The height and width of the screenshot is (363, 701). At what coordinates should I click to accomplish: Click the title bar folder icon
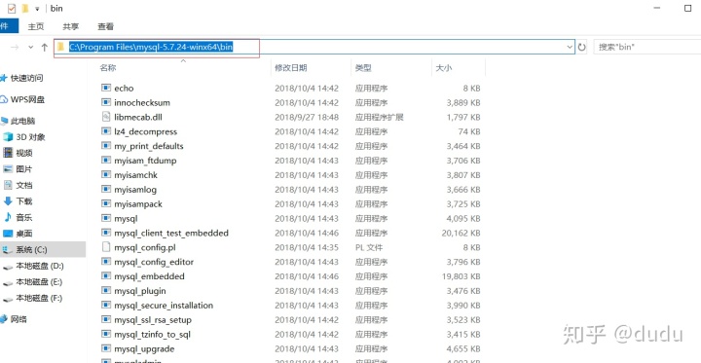(x=25, y=9)
